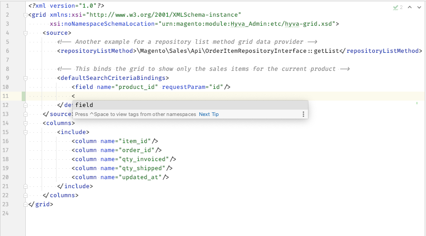Click fold marker at closing grid tag

click(25, 204)
